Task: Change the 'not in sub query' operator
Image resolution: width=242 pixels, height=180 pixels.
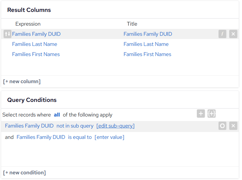Action: pyautogui.click(x=75, y=126)
